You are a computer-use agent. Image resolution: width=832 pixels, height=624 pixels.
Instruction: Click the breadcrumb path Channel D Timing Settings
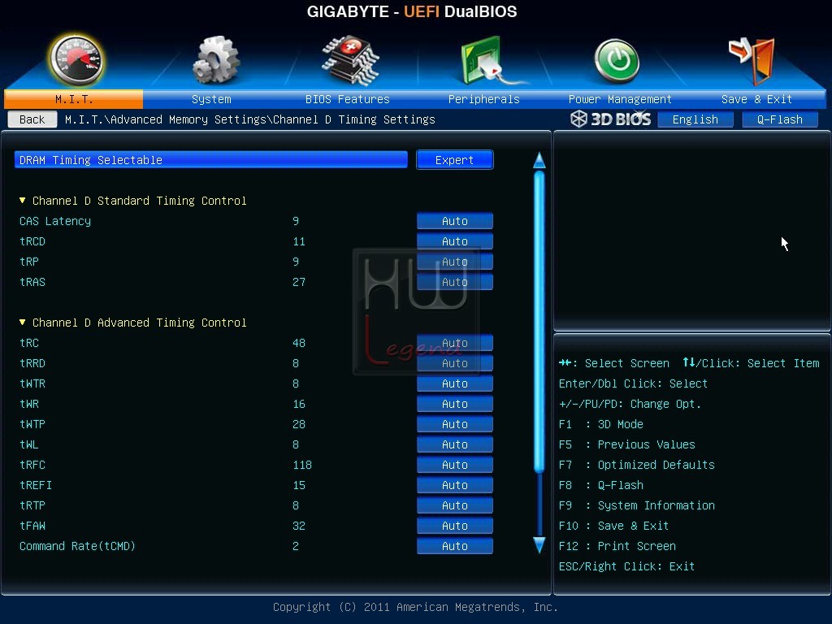click(x=354, y=119)
